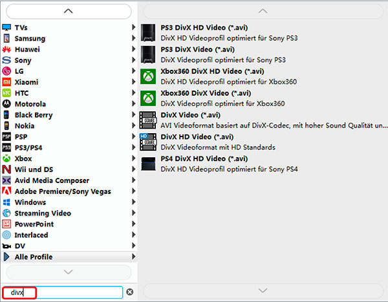Click the Interlaced disc icon
The width and height of the screenshot is (388, 302).
pyautogui.click(x=6, y=235)
